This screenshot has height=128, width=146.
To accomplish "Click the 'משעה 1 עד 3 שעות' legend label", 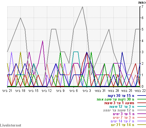I will (x=119, y=103).
